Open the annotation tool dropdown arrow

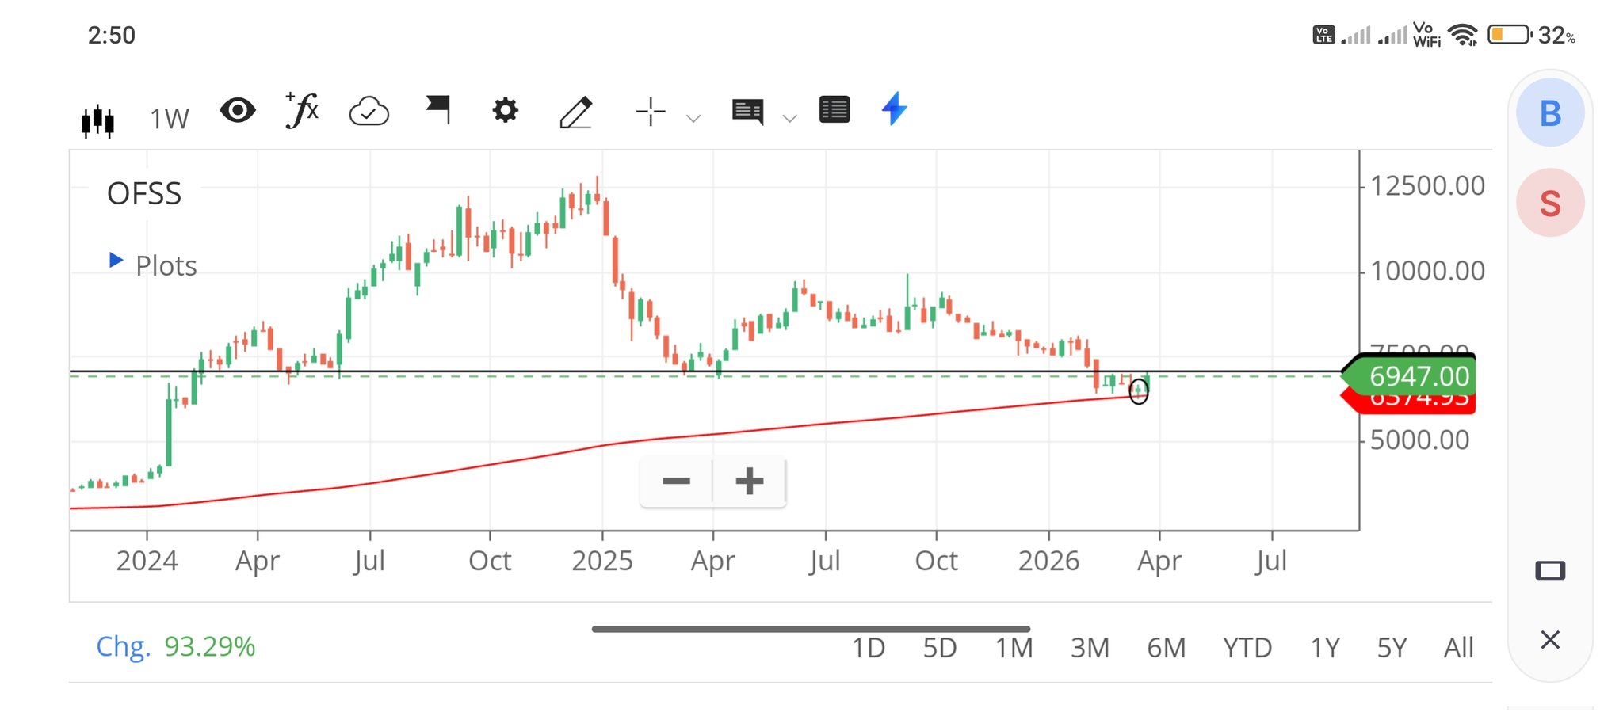[789, 119]
